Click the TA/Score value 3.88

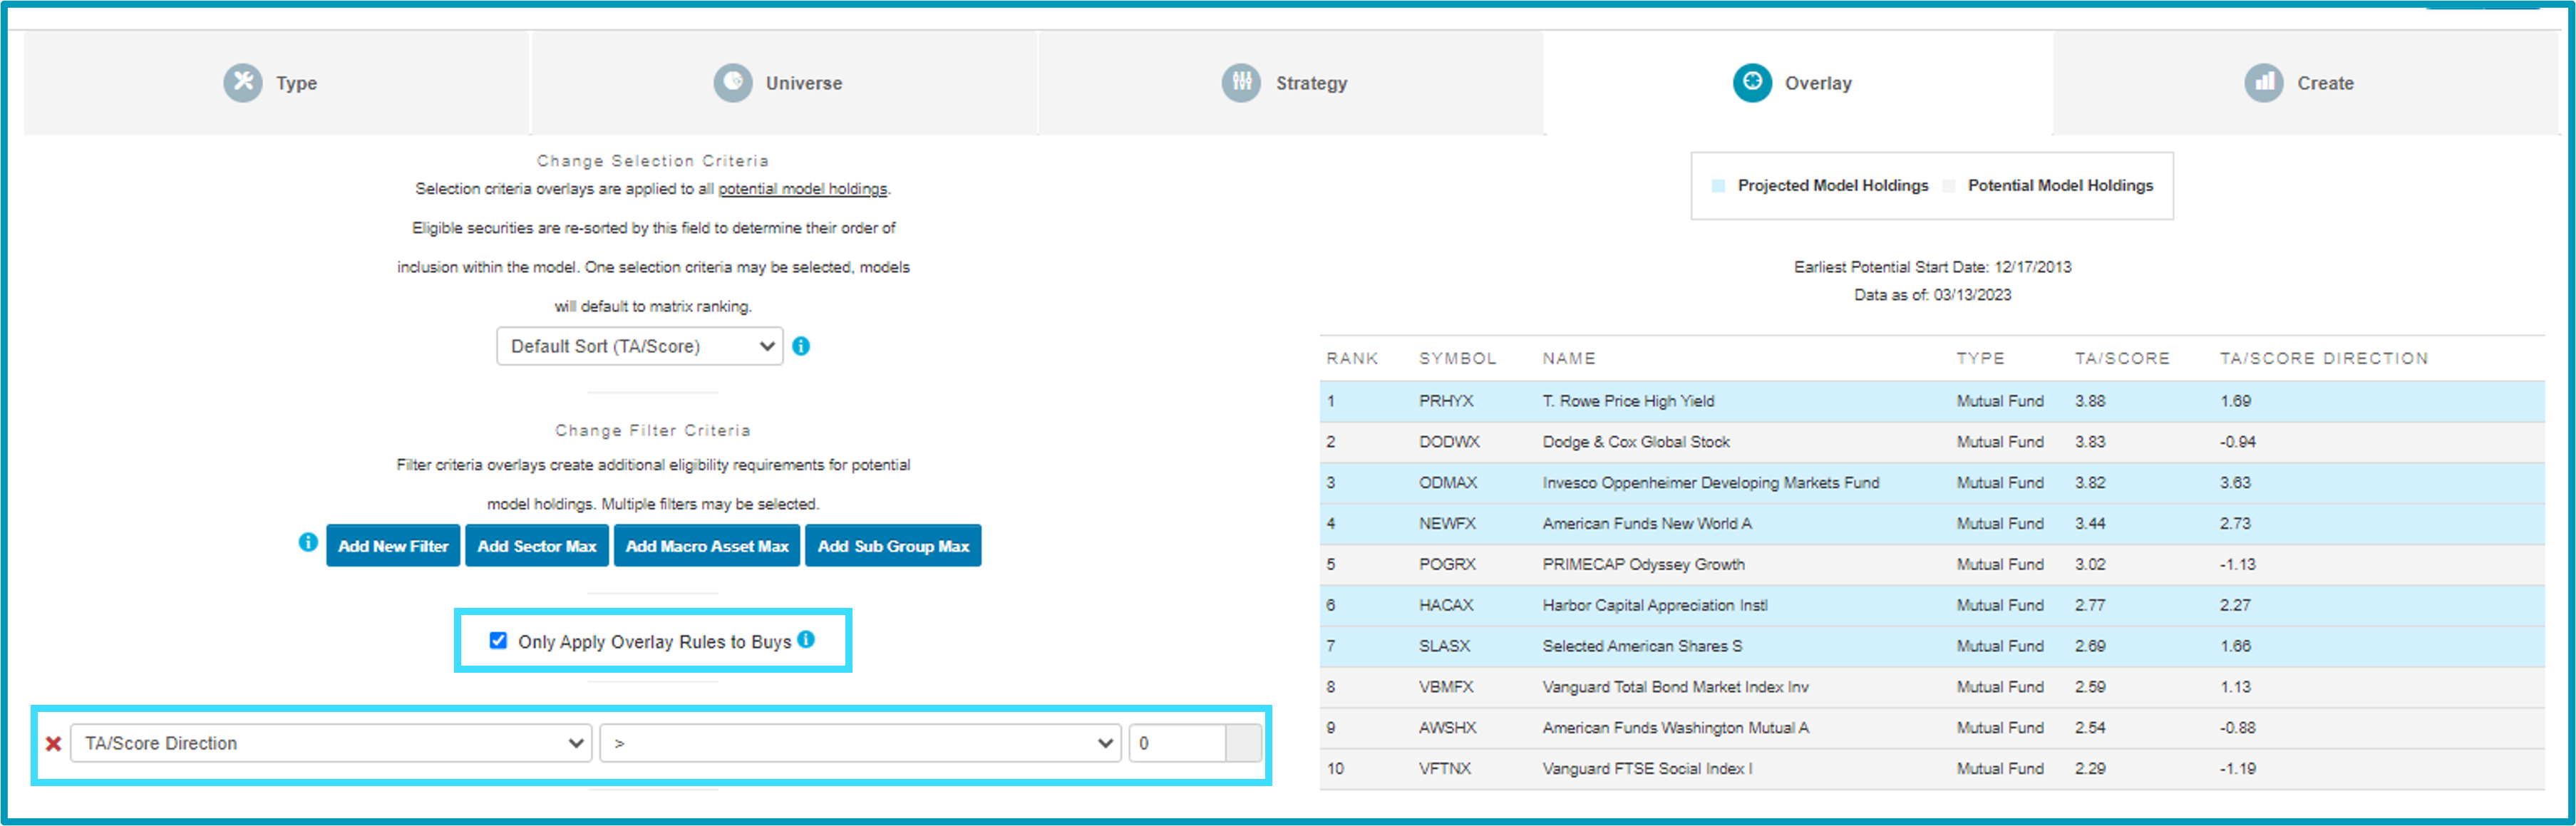click(2090, 401)
